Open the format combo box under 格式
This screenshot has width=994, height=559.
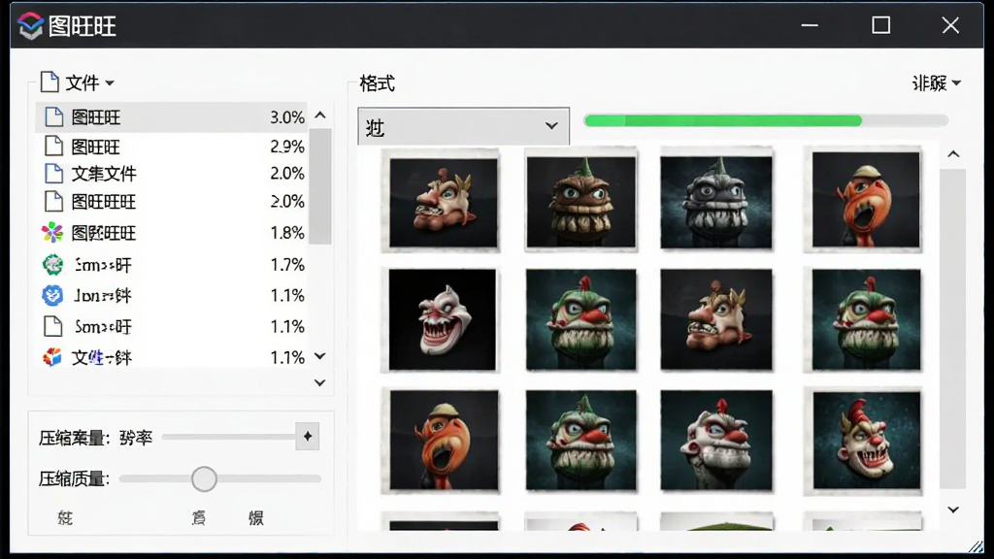click(463, 127)
